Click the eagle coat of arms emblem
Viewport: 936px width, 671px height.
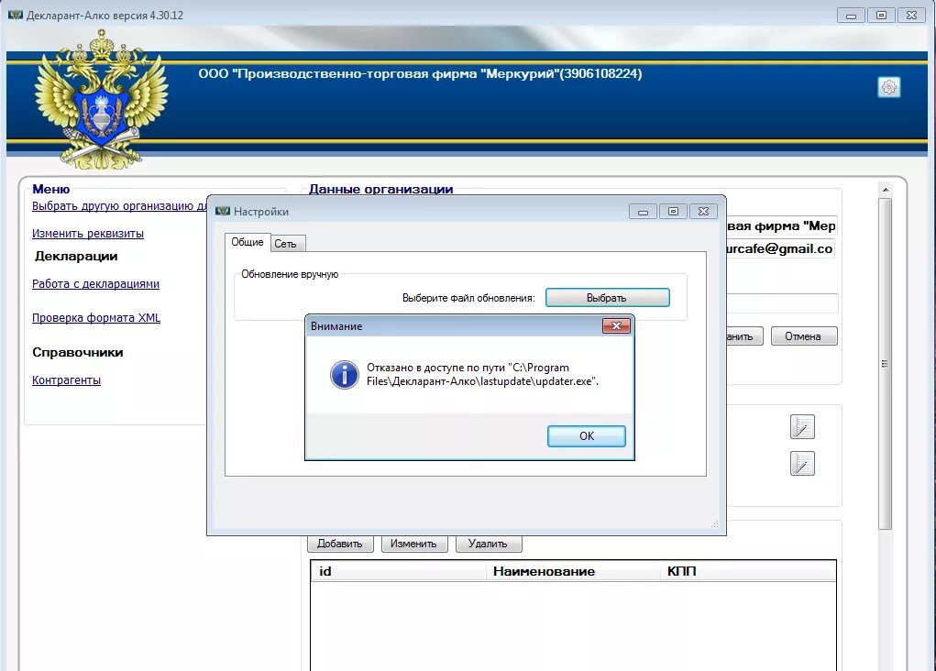[x=102, y=100]
